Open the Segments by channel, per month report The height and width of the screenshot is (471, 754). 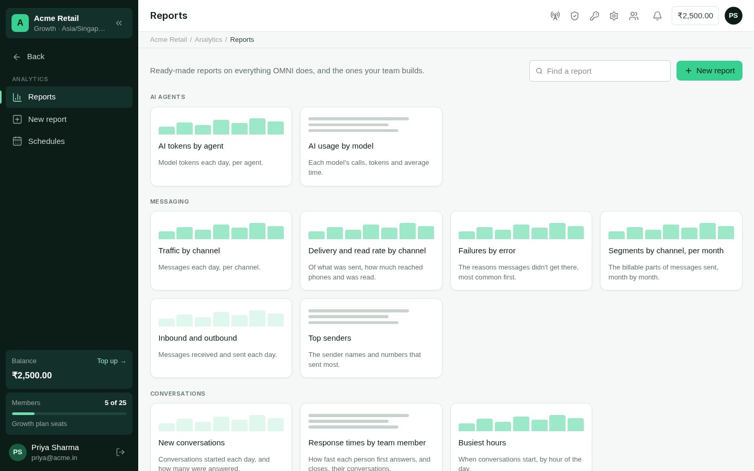point(671,251)
